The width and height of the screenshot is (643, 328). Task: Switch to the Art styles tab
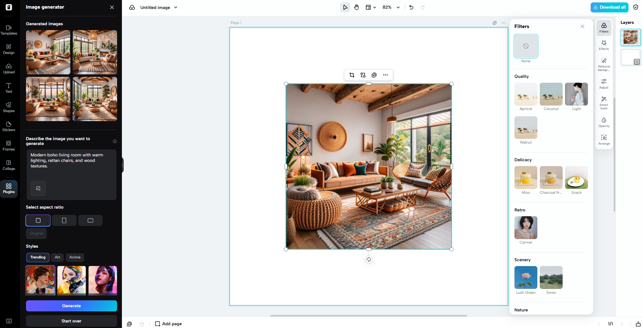[58, 257]
